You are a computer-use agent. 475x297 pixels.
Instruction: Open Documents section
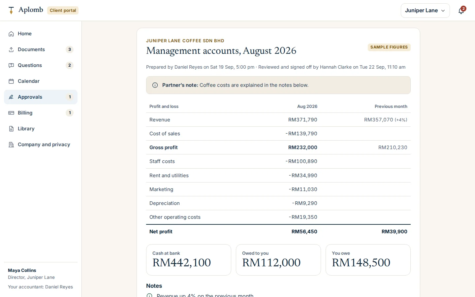(41, 49)
